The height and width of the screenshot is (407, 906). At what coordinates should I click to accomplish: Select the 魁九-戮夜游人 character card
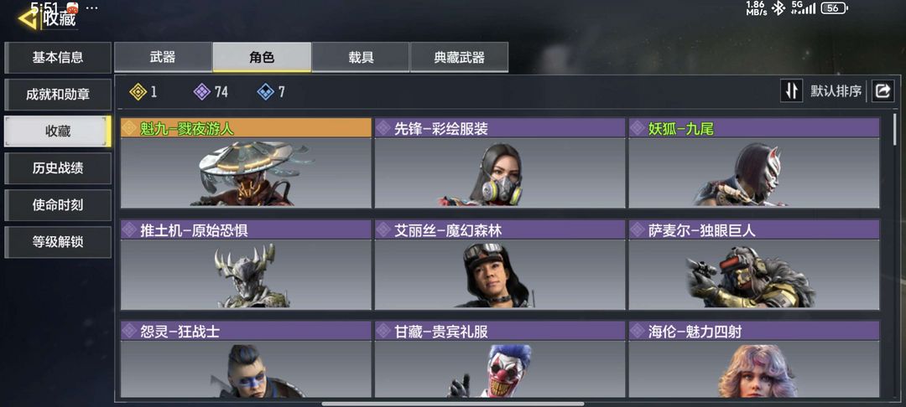click(246, 162)
